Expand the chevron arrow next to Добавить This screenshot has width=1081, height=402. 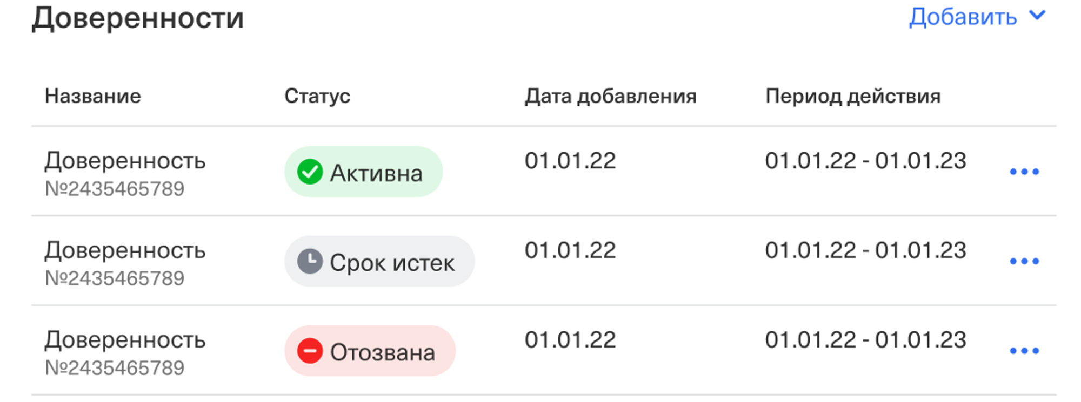(1038, 16)
